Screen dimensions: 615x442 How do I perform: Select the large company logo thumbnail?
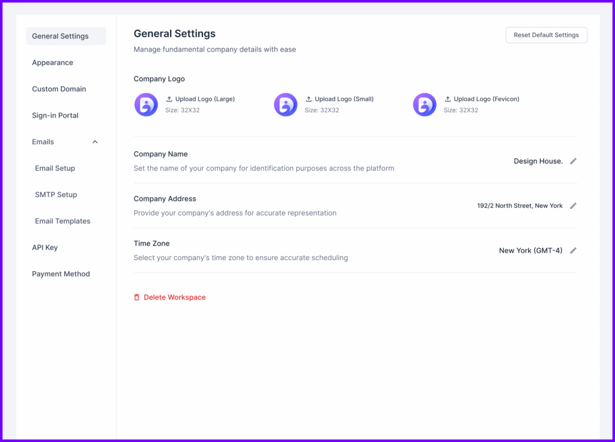click(146, 104)
